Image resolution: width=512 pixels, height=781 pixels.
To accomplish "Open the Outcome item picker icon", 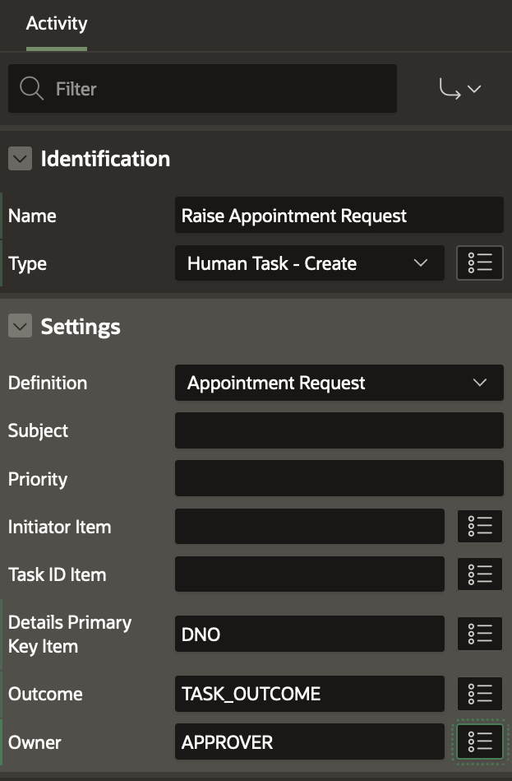I will [x=480, y=694].
